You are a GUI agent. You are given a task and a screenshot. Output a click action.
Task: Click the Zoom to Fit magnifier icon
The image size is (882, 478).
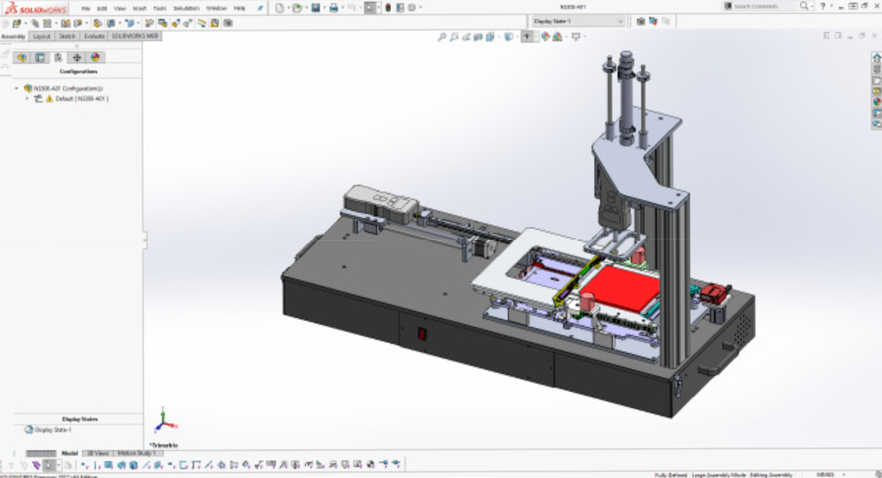coord(442,37)
